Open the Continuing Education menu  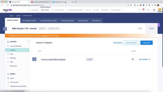pos(75,10)
